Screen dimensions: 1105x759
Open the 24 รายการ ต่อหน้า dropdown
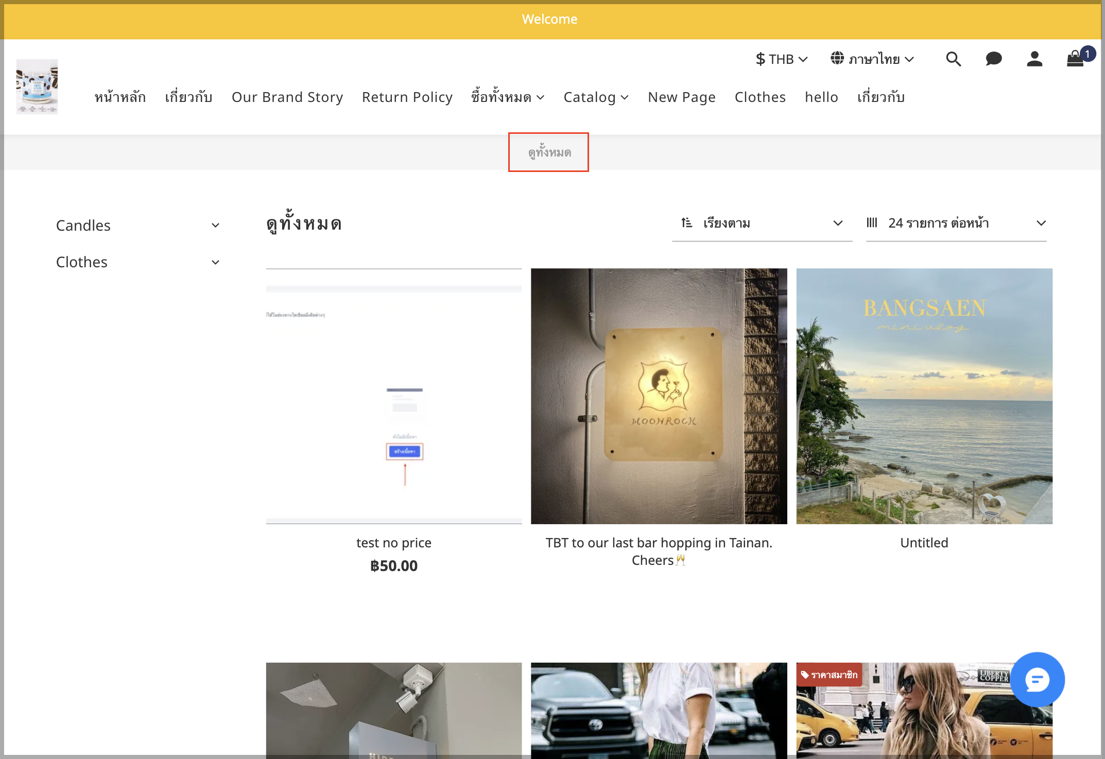point(956,223)
